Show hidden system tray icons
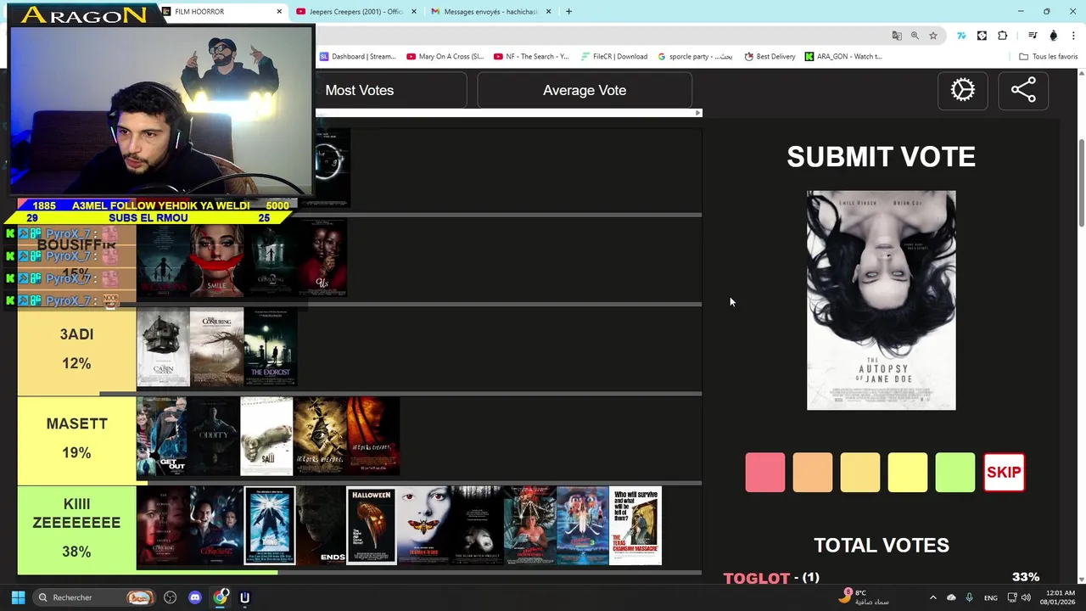The width and height of the screenshot is (1086, 611). point(933,597)
